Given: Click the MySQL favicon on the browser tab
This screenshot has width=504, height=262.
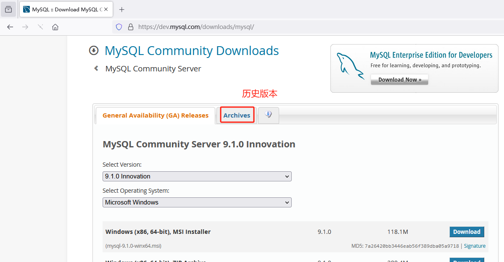Looking at the screenshot, I should (x=26, y=9).
